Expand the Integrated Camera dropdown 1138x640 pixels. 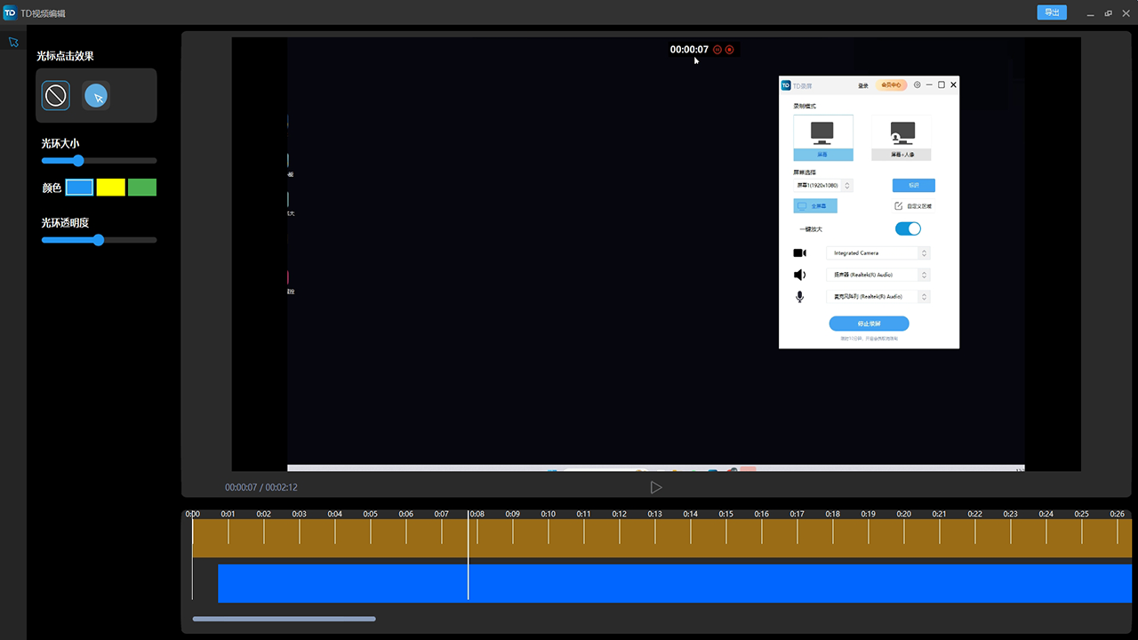878,253
